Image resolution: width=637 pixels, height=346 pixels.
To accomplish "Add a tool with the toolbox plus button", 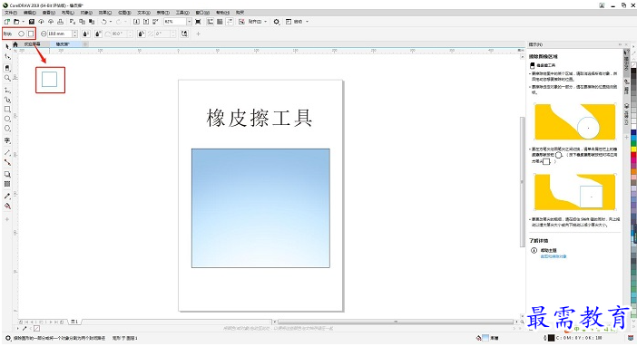I will 7,219.
